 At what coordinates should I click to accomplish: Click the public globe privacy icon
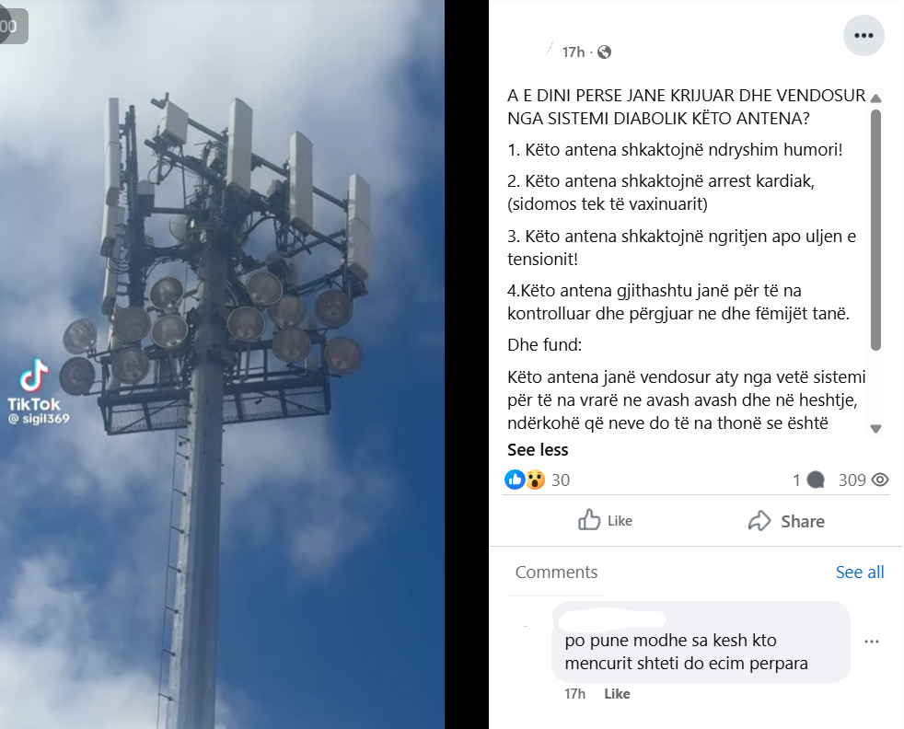tap(604, 52)
